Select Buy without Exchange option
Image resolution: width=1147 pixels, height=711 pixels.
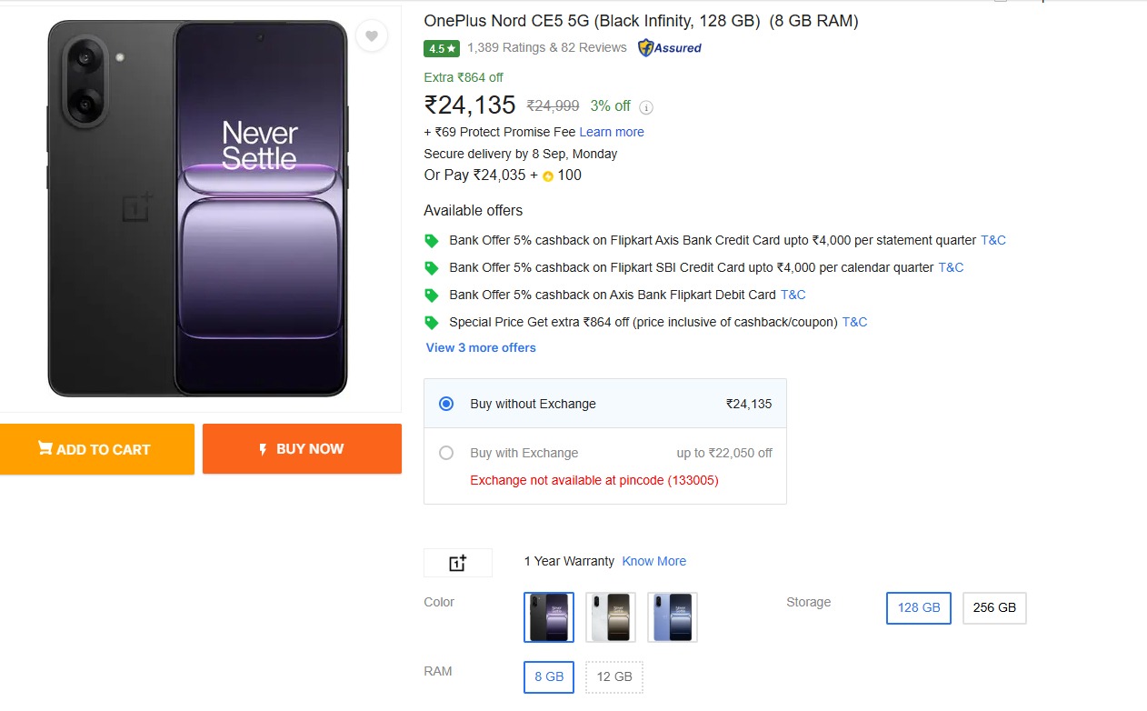tap(446, 404)
